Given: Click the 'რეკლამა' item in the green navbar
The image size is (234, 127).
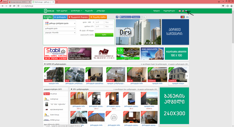Looking at the screenshot, I should (x=89, y=11).
